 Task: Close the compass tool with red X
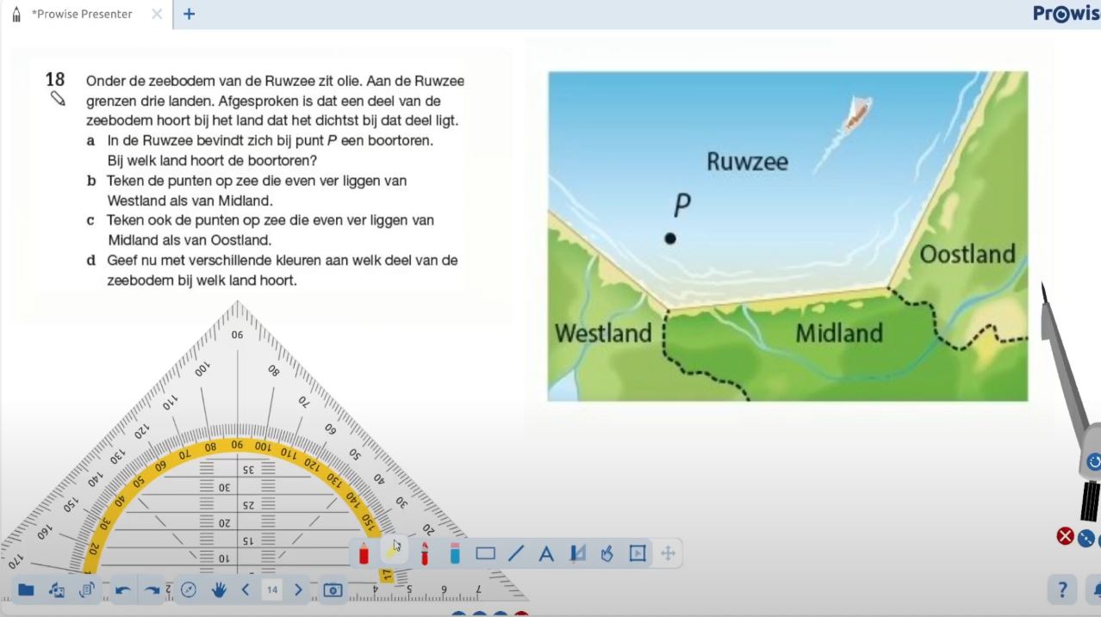click(x=1065, y=536)
